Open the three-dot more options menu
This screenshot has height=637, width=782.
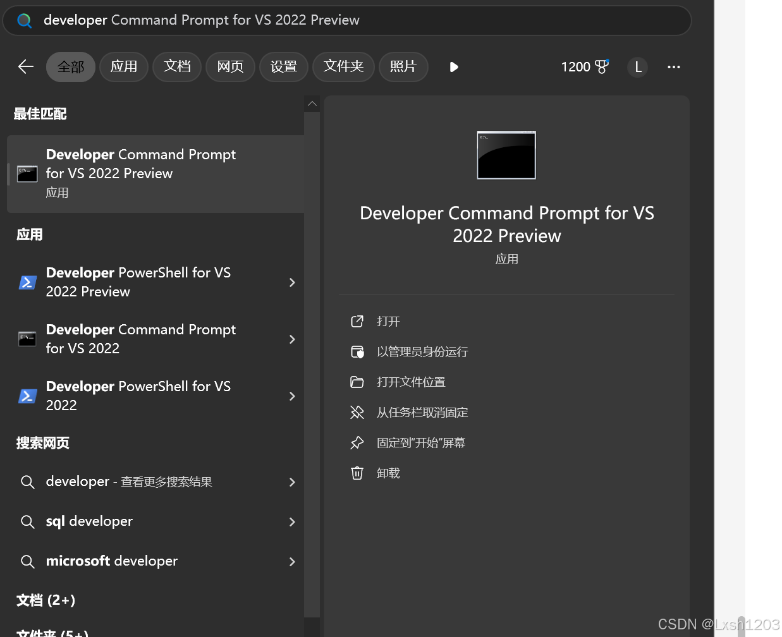tap(674, 67)
